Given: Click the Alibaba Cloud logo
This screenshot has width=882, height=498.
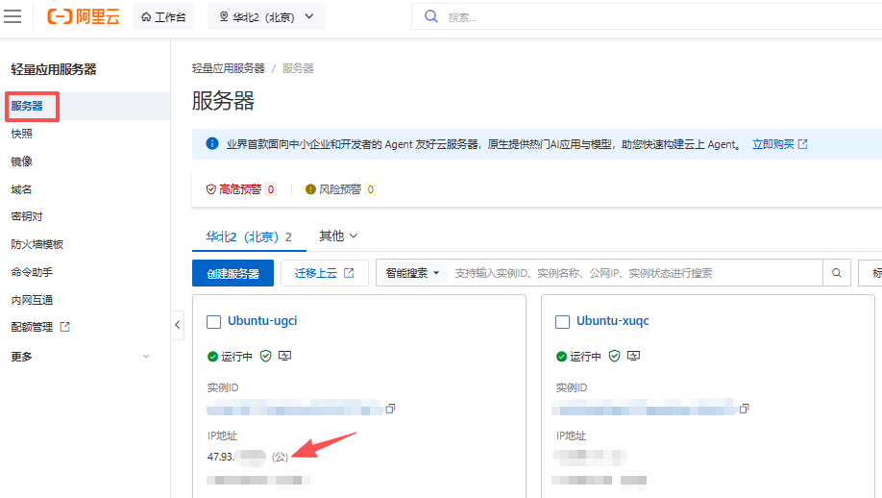Looking at the screenshot, I should point(84,16).
